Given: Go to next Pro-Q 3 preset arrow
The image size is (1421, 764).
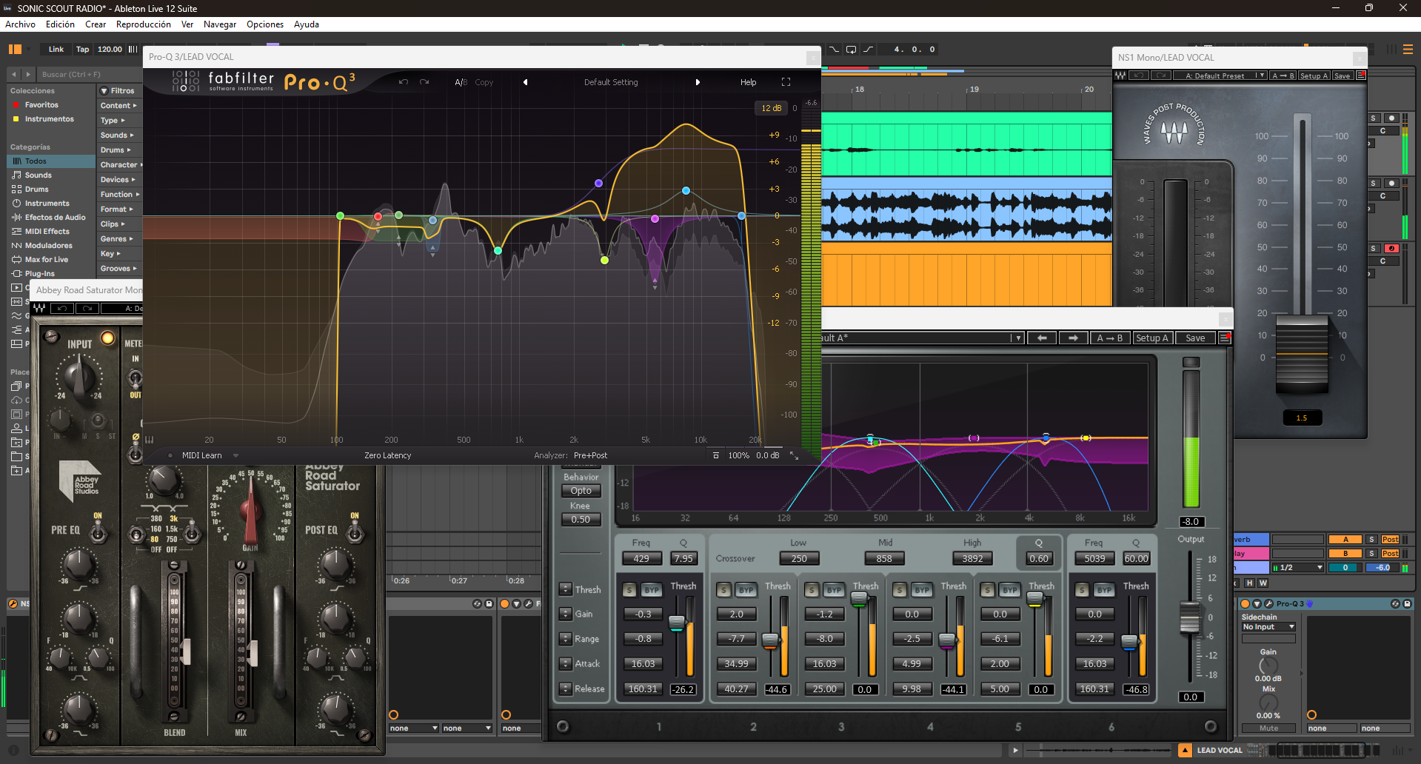Looking at the screenshot, I should point(698,82).
